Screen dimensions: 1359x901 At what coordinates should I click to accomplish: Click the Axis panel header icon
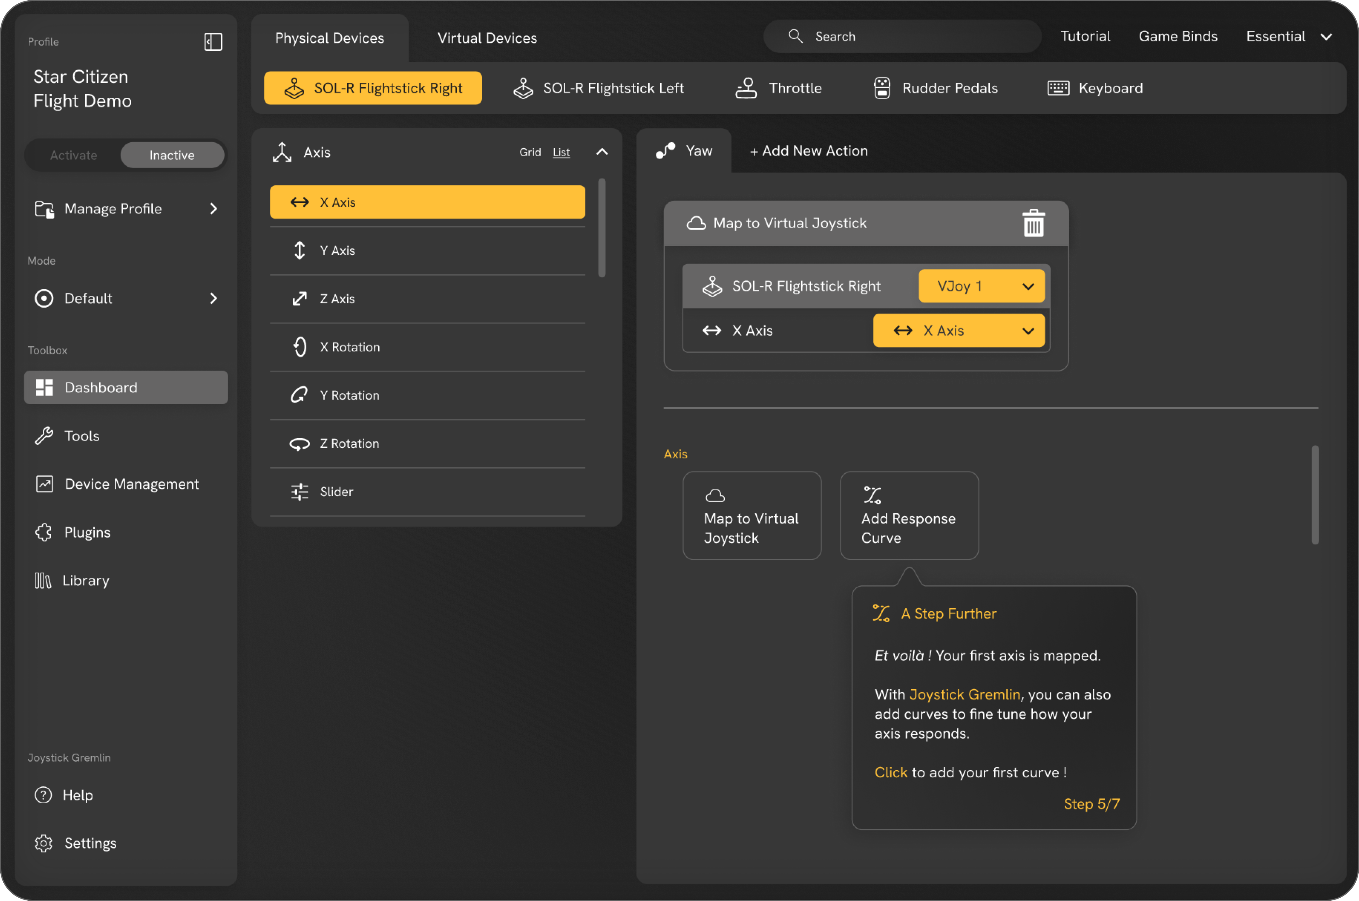(282, 152)
